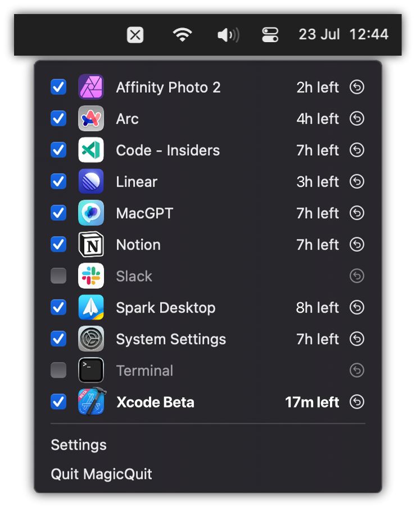The image size is (416, 507).
Task: Open the MagicQuit menu bar icon
Action: pos(135,35)
